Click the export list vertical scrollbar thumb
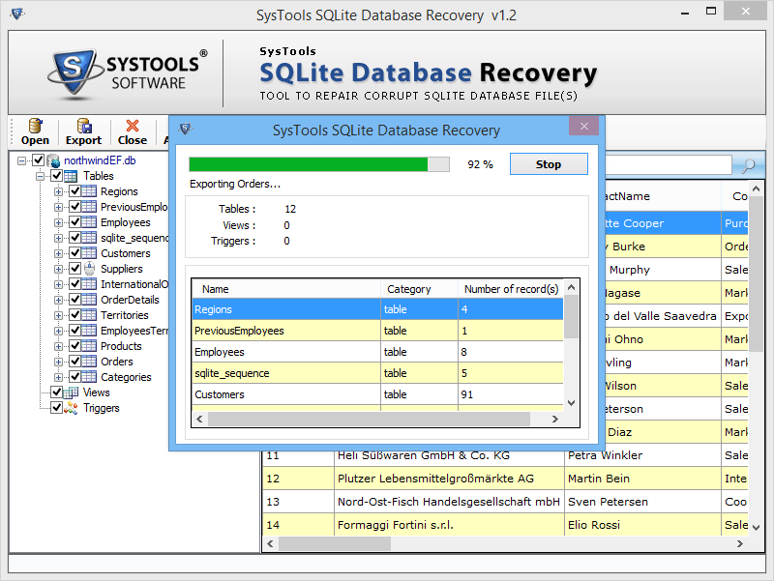 [571, 317]
